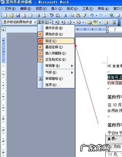The image size is (122, 157).
Task: Copy selection with Copy icon
Action: [x=72, y=15]
